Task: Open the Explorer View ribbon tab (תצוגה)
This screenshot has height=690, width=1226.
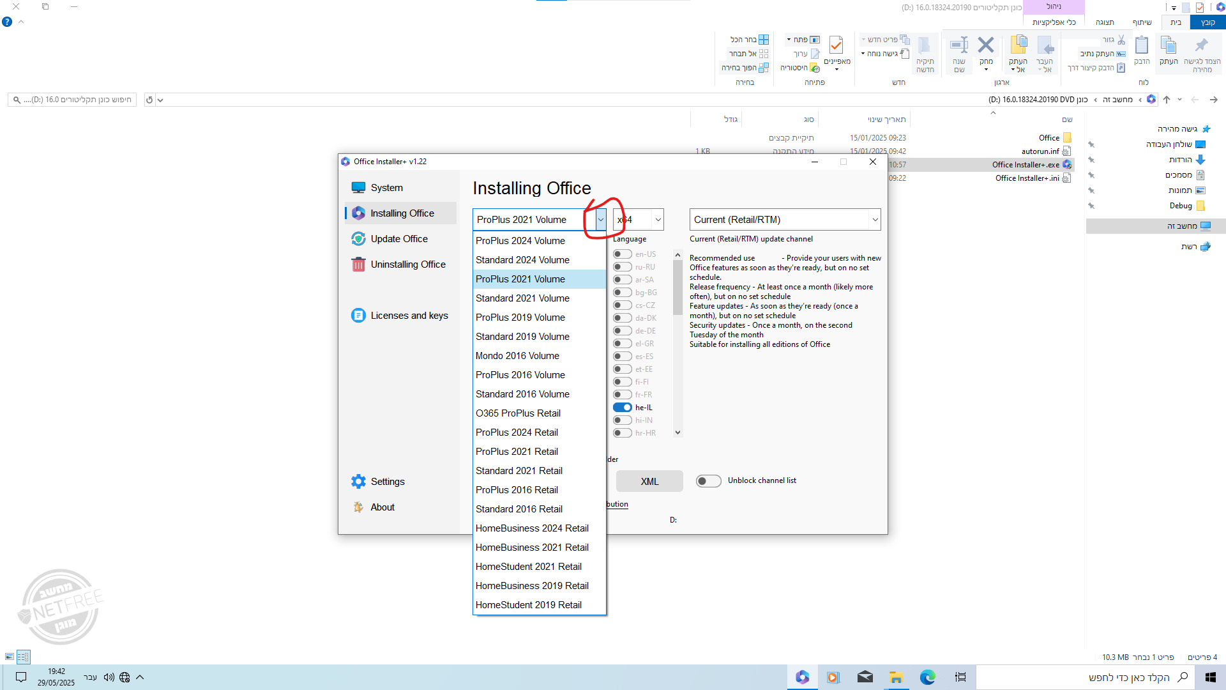Action: click(x=1105, y=22)
